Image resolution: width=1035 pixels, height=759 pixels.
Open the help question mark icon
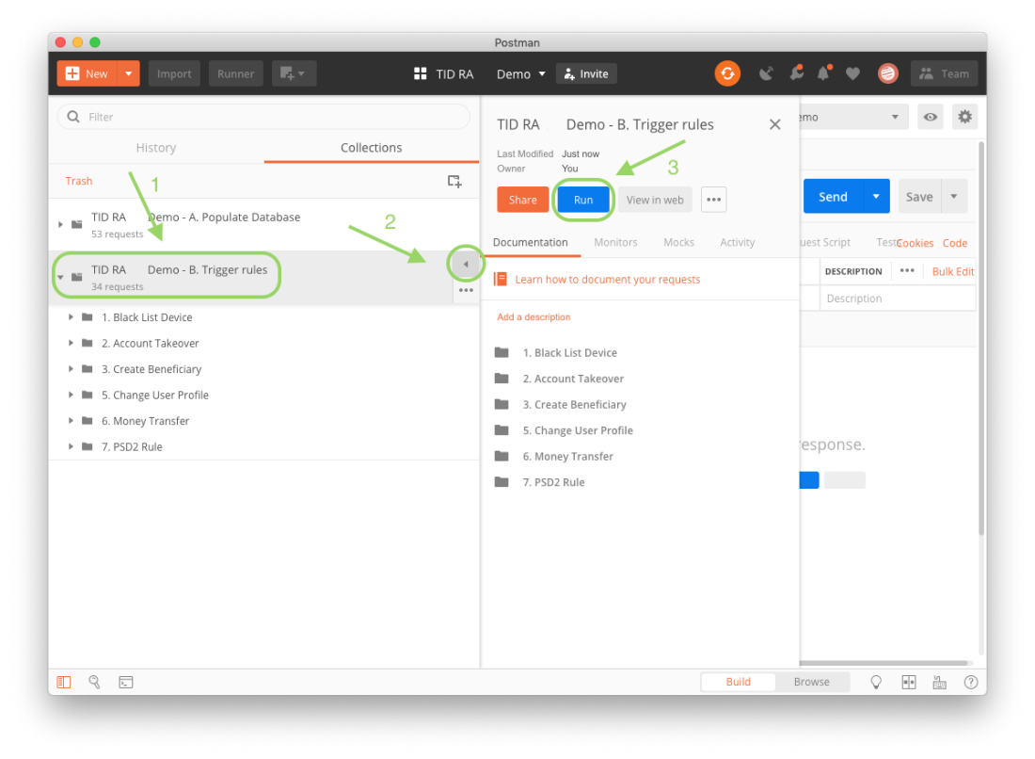pos(970,682)
